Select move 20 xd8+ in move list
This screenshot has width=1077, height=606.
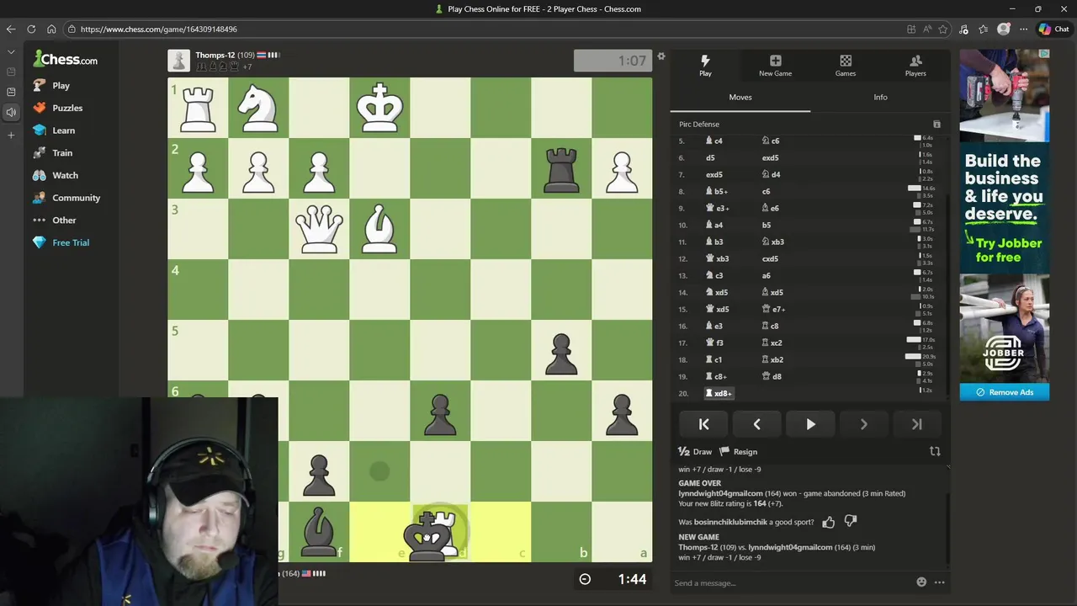(x=720, y=393)
